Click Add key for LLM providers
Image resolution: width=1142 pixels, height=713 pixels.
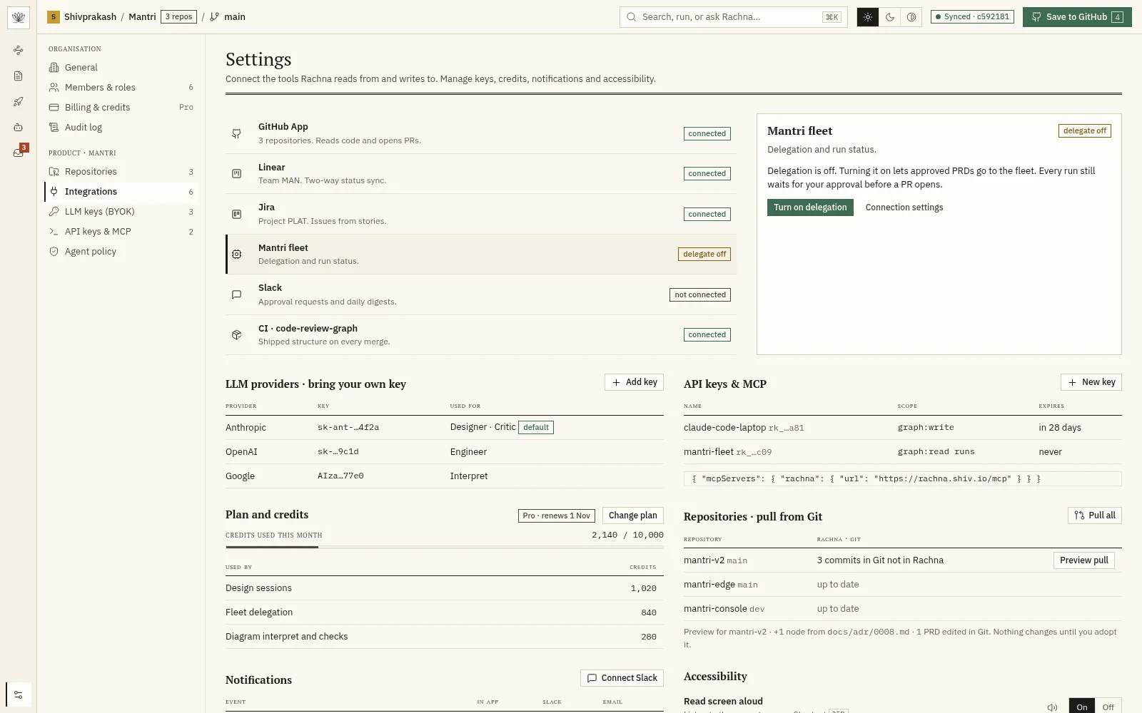[x=634, y=382]
